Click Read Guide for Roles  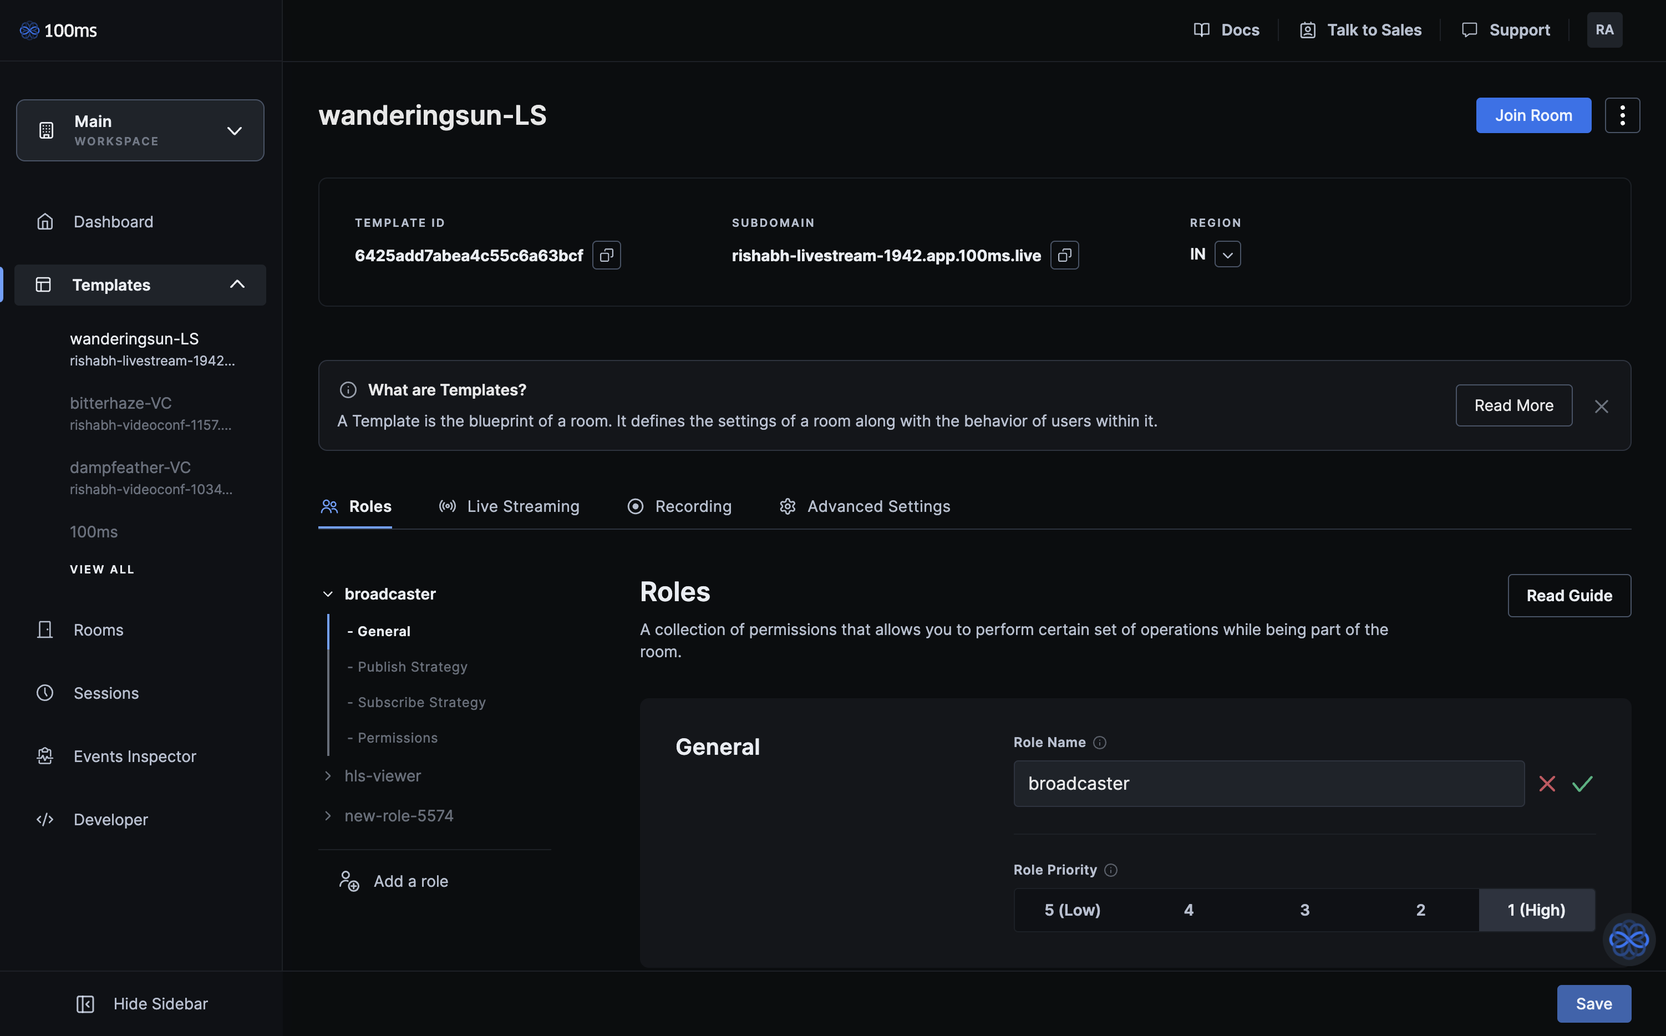[1569, 596]
